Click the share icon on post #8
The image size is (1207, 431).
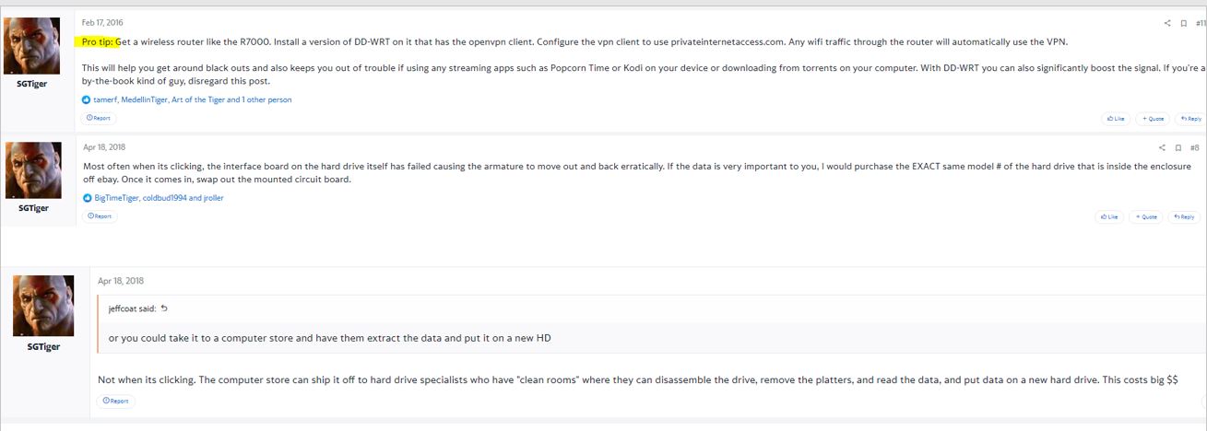coord(1162,147)
